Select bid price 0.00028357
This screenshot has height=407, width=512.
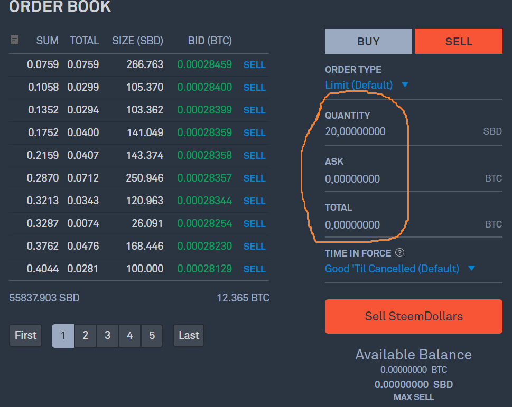tap(204, 178)
